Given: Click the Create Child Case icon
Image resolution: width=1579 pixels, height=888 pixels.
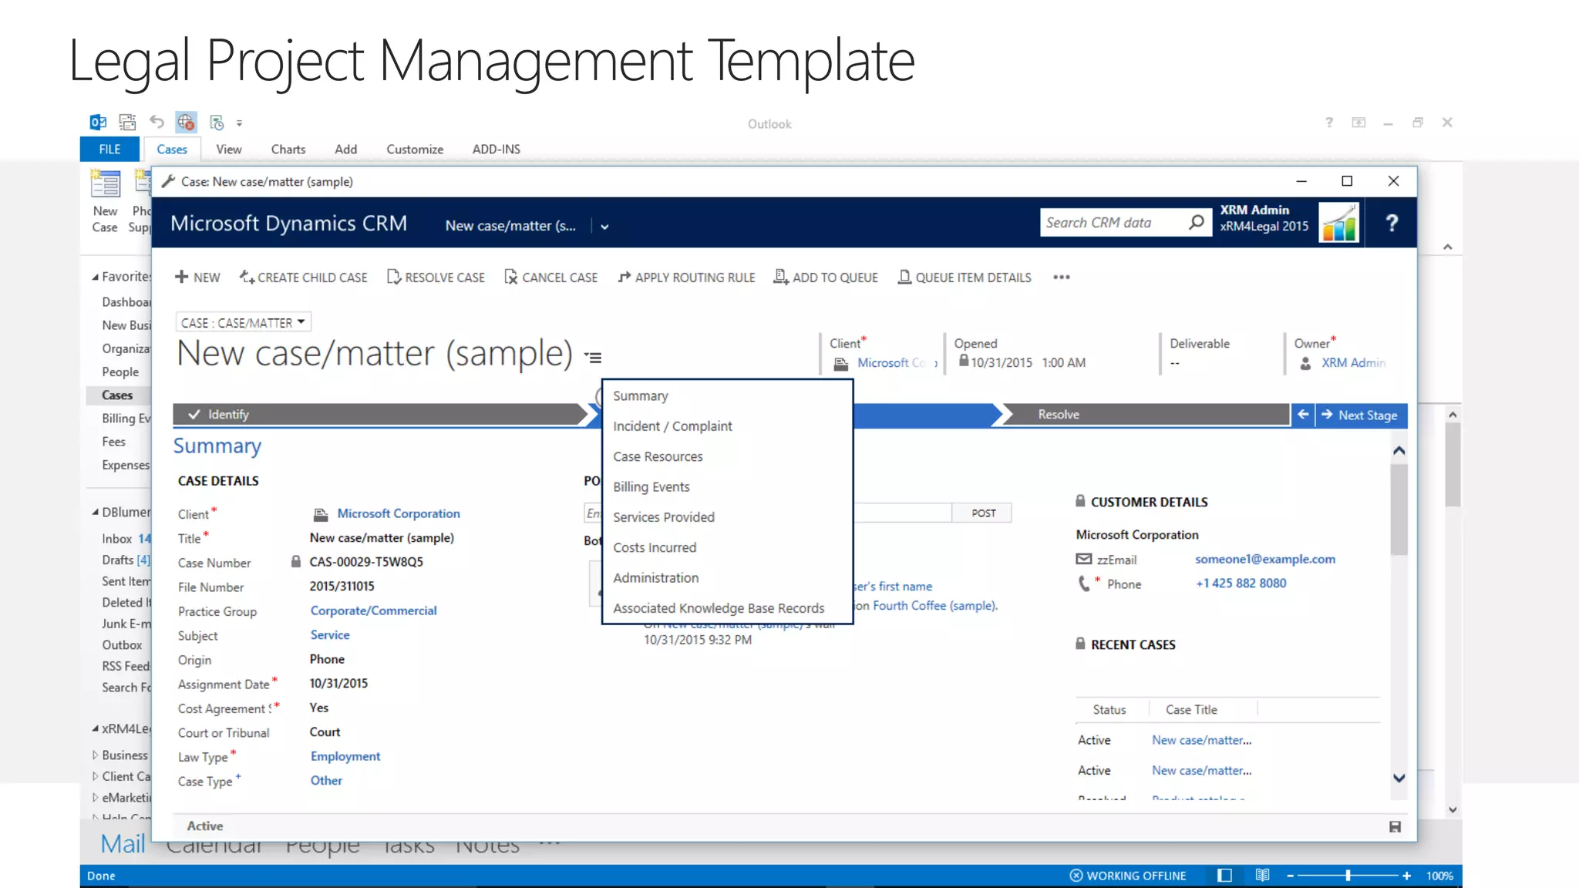Looking at the screenshot, I should 247,277.
